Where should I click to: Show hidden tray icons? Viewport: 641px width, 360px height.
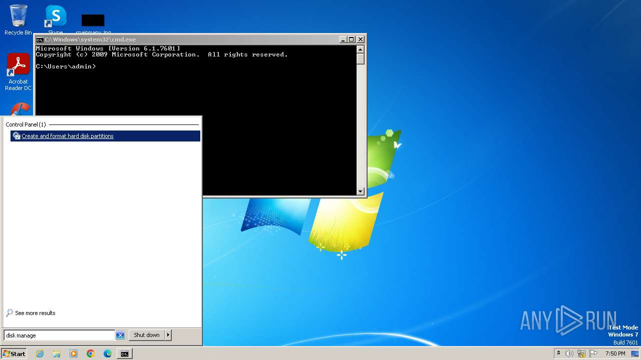point(558,353)
